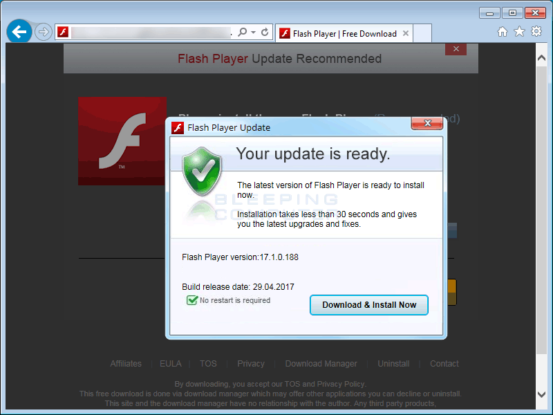Open a new blank tab
553x415 pixels.
pyautogui.click(x=422, y=33)
